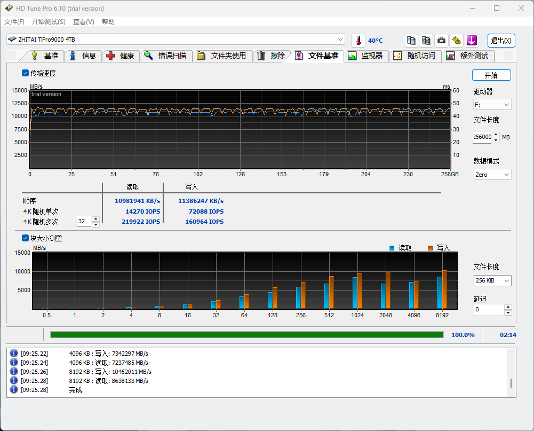Viewport: 534px width, 431px height.
Task: Increase the 4K random queue depth value
Action: point(95,219)
